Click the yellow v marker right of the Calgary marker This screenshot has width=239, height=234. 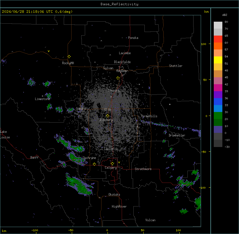(119, 162)
